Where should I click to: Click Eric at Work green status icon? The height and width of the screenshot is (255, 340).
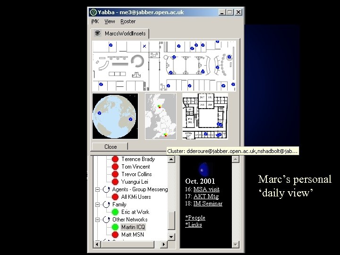click(x=115, y=212)
